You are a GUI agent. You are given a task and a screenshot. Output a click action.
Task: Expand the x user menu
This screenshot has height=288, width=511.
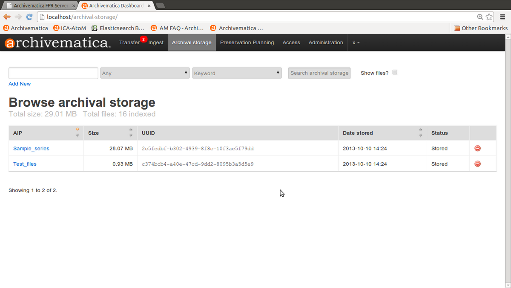point(356,42)
